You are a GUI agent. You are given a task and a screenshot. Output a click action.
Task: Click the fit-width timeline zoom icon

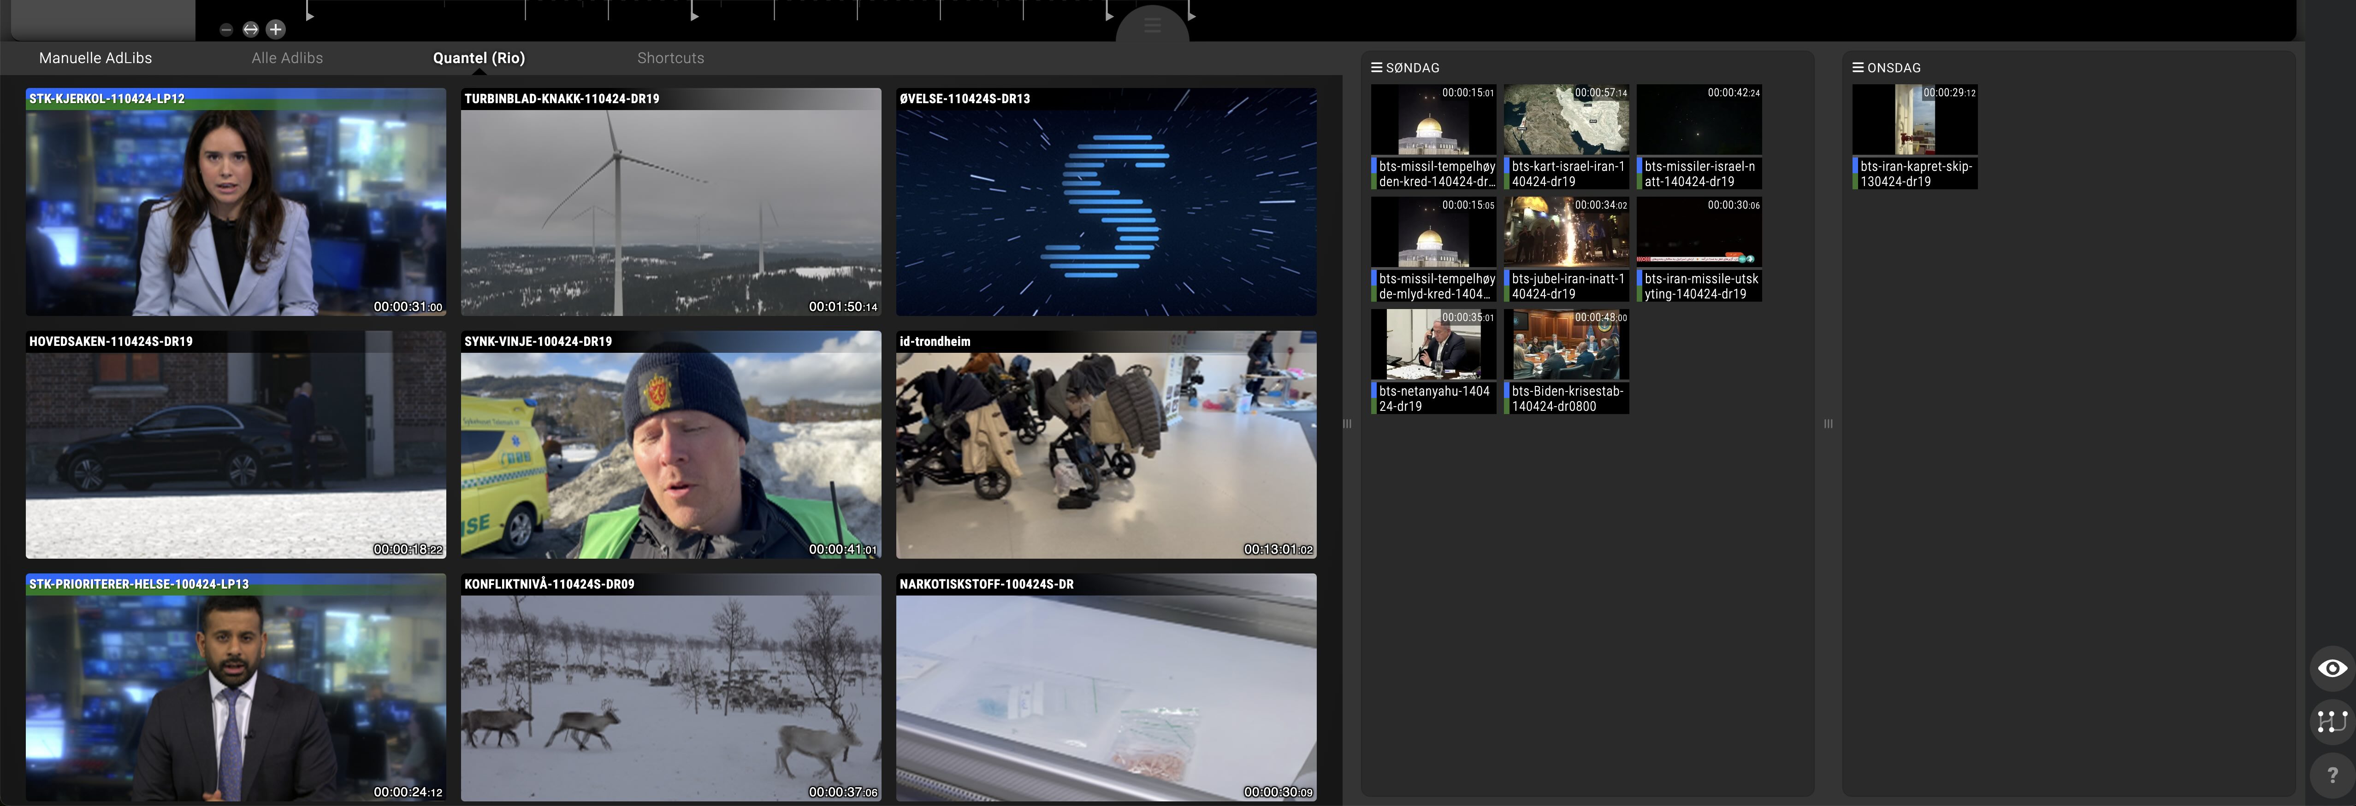pyautogui.click(x=251, y=29)
